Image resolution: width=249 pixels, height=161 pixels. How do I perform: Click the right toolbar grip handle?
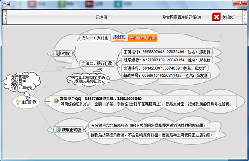[245, 17]
